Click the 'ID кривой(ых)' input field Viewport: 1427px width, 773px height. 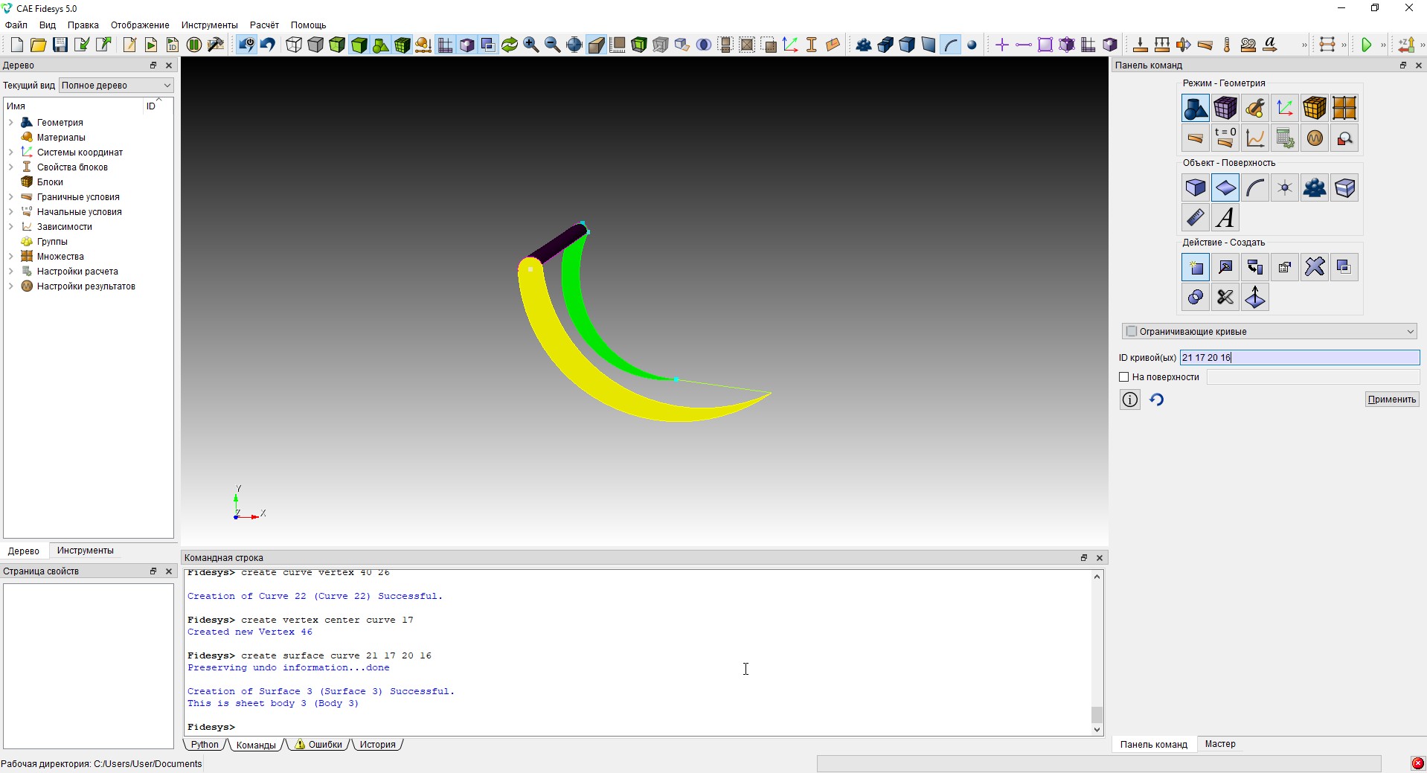1300,358
